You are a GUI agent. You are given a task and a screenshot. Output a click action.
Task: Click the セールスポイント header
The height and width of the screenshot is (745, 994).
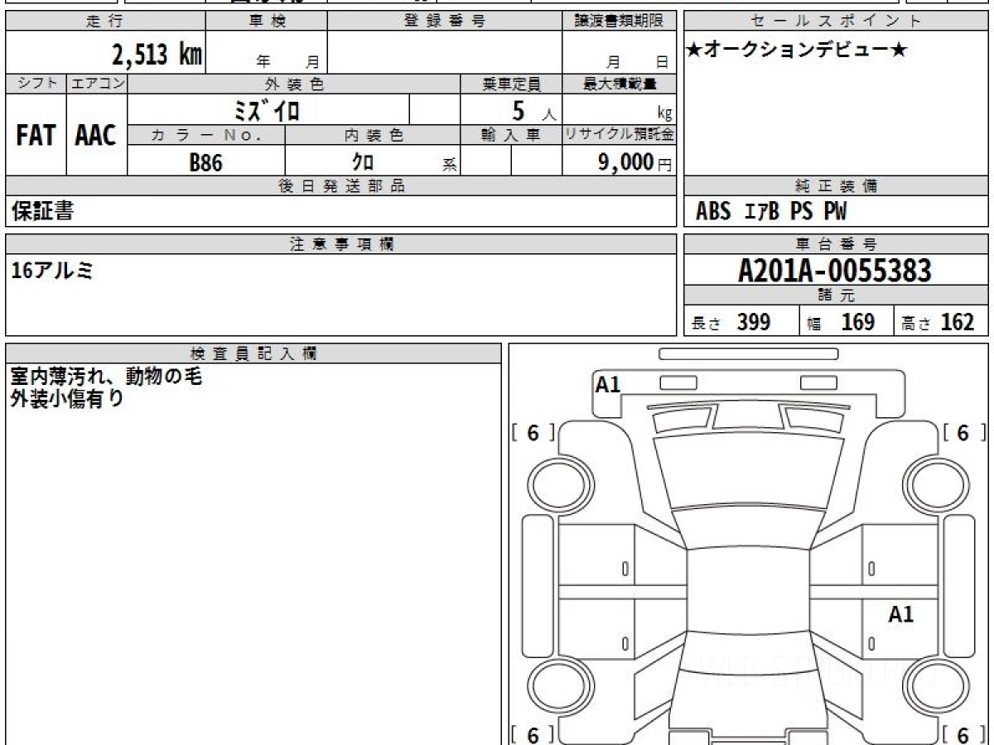click(x=836, y=22)
